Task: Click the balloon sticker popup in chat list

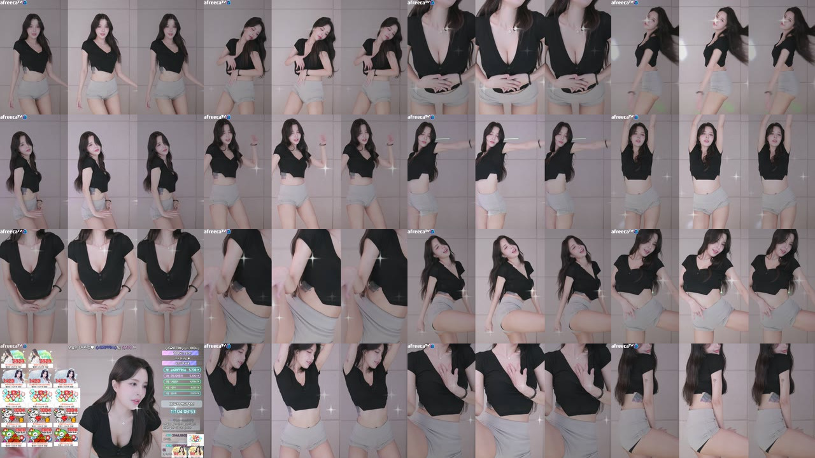Action: [x=195, y=440]
